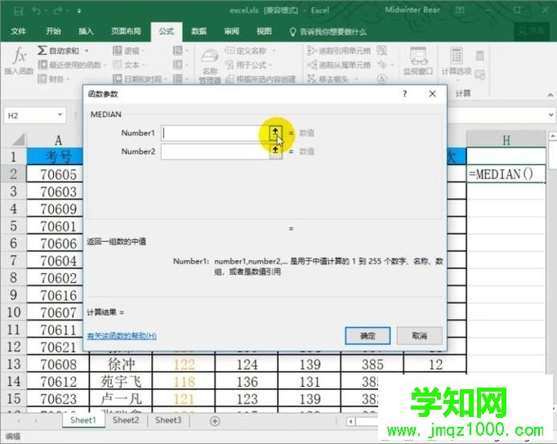The width and height of the screenshot is (557, 444).
Task: Click the Undo icon
Action: pos(37,11)
